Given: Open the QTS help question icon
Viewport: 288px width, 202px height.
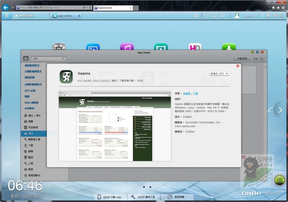Looking at the screenshot, I should 269,16.
